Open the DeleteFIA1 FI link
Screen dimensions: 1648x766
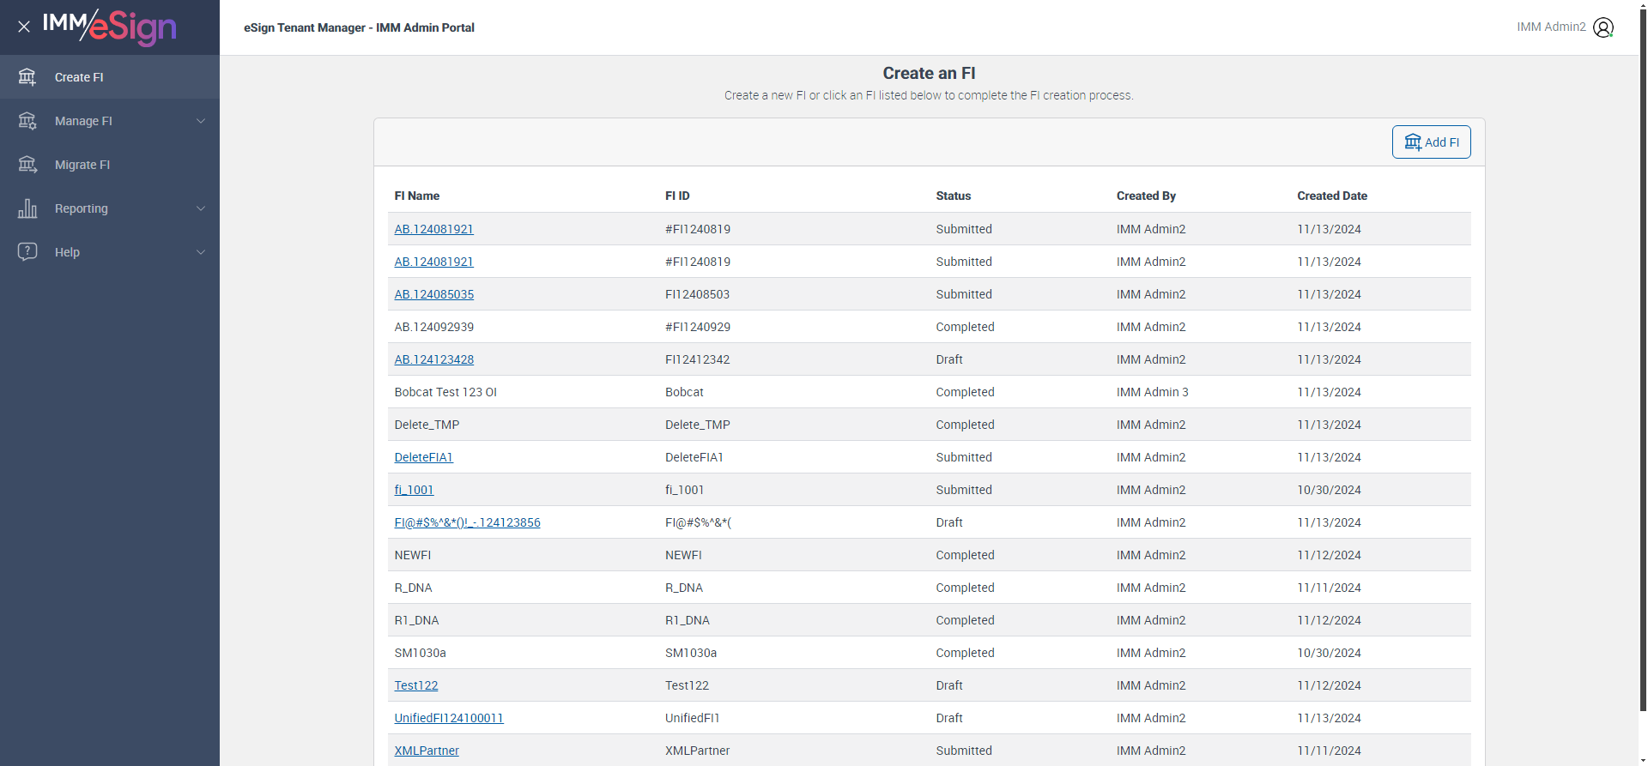(423, 457)
